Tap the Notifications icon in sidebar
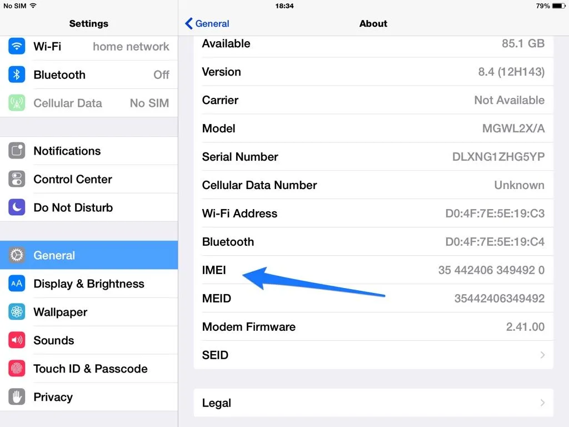 (17, 151)
